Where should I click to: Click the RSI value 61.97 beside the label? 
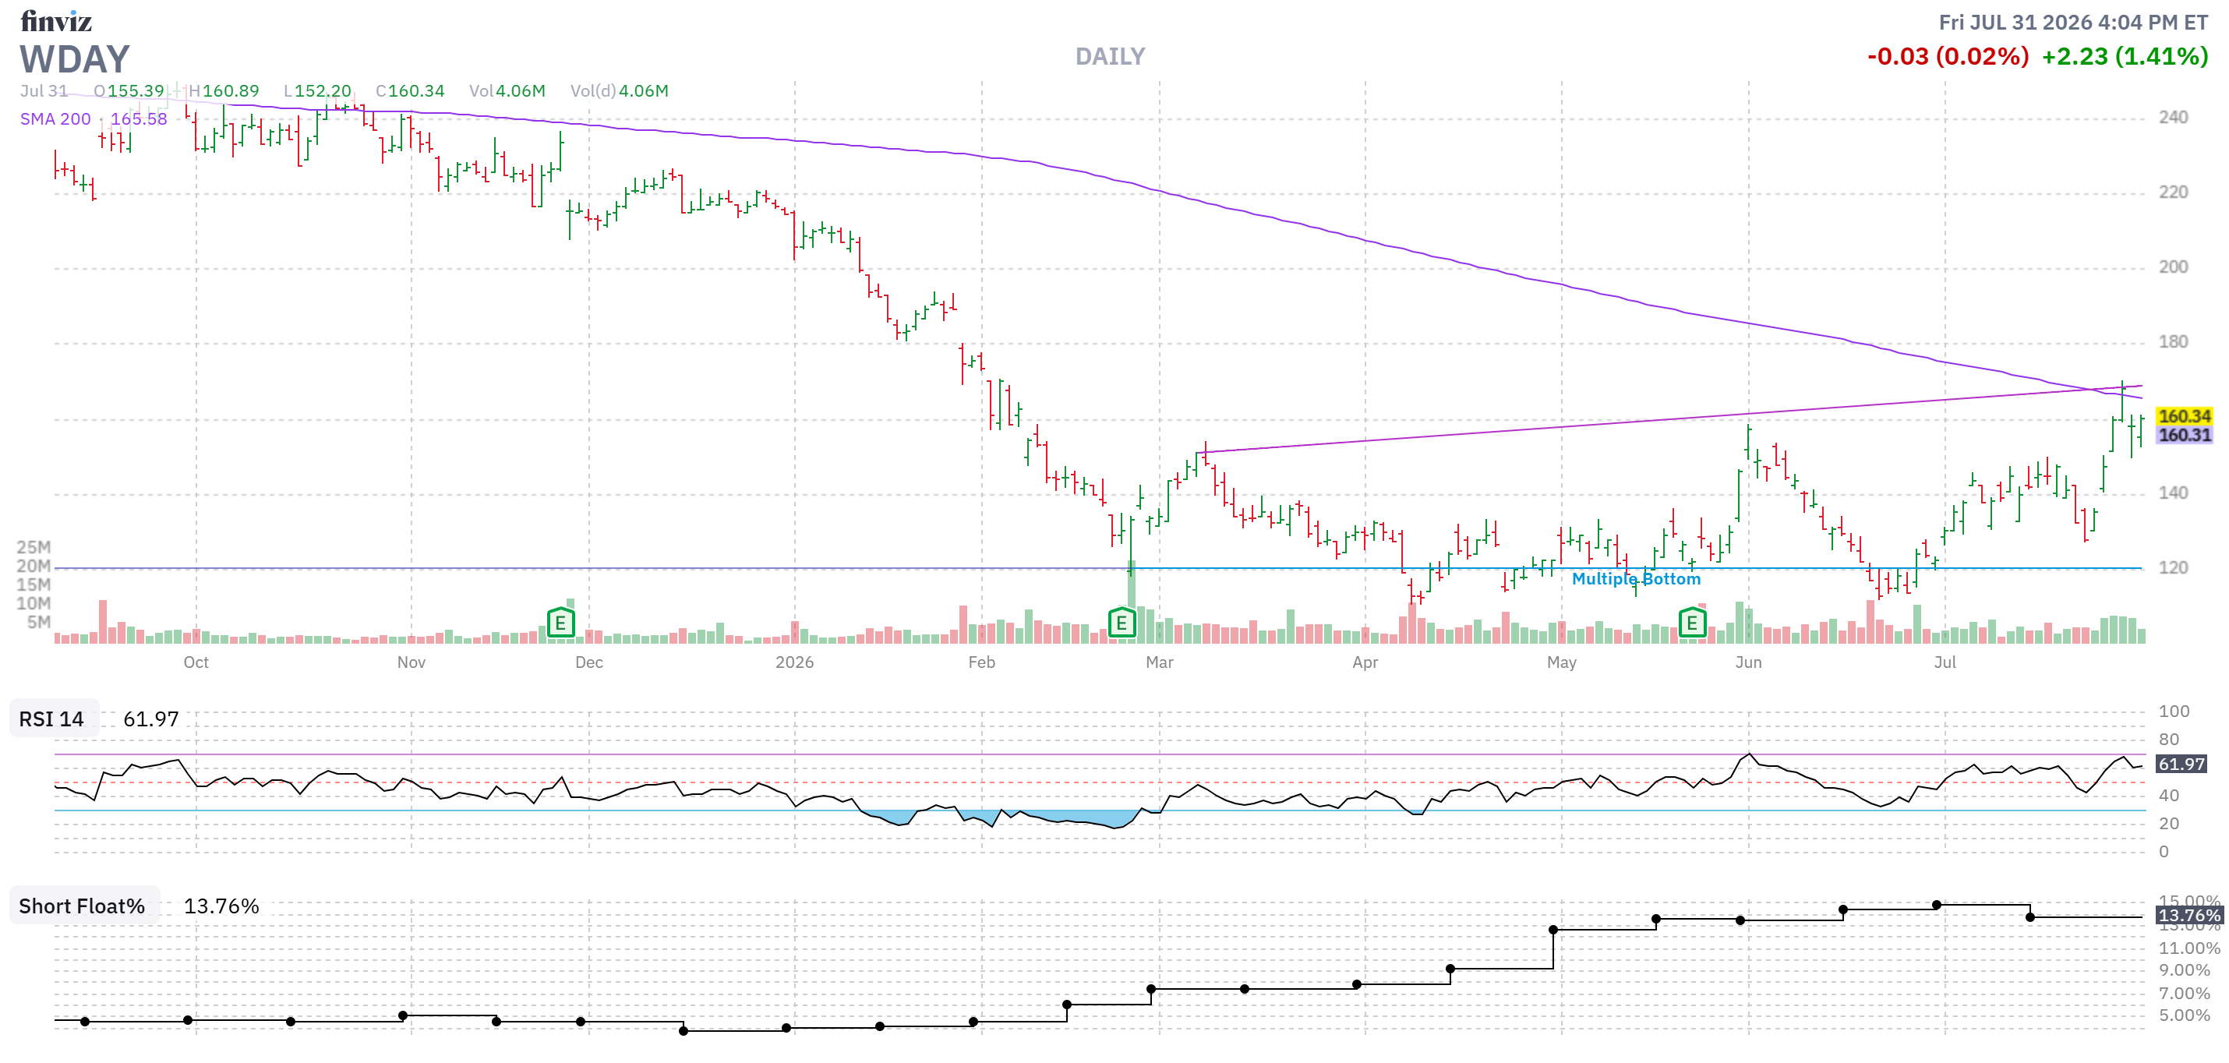151,719
